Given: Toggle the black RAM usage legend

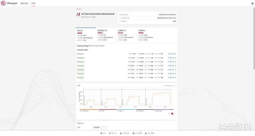Looking at the screenshot, I should coord(145,110).
